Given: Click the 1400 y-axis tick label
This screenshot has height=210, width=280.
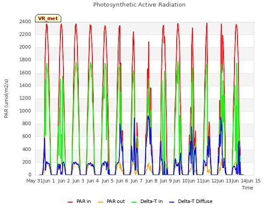Looking at the screenshot, I should 25,86.
